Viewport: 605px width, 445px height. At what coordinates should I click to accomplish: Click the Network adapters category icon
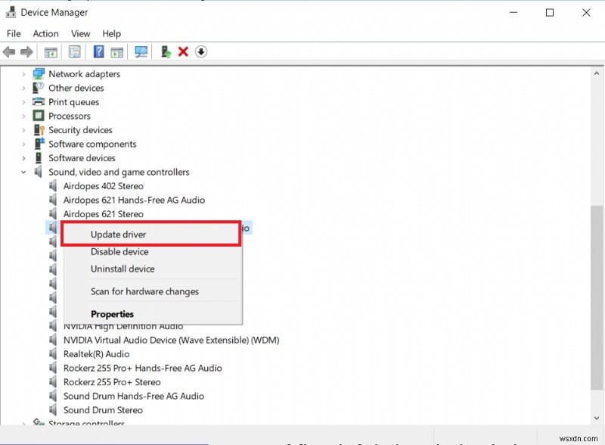pyautogui.click(x=39, y=73)
